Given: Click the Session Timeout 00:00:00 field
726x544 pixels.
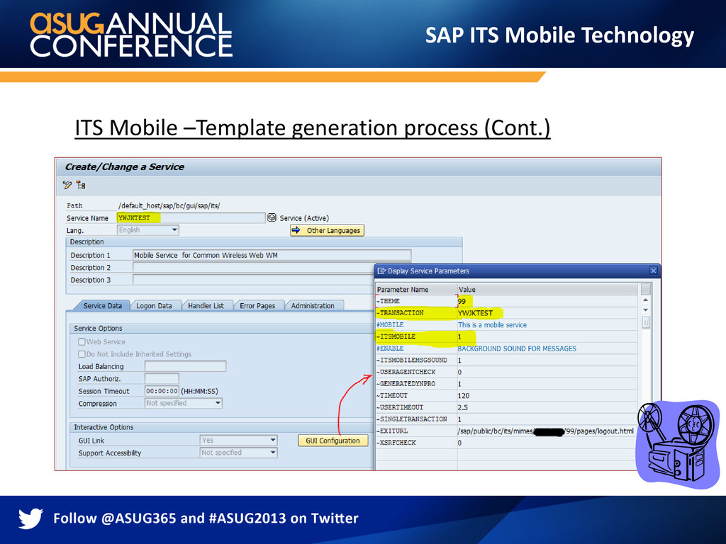Looking at the screenshot, I should pos(162,391).
